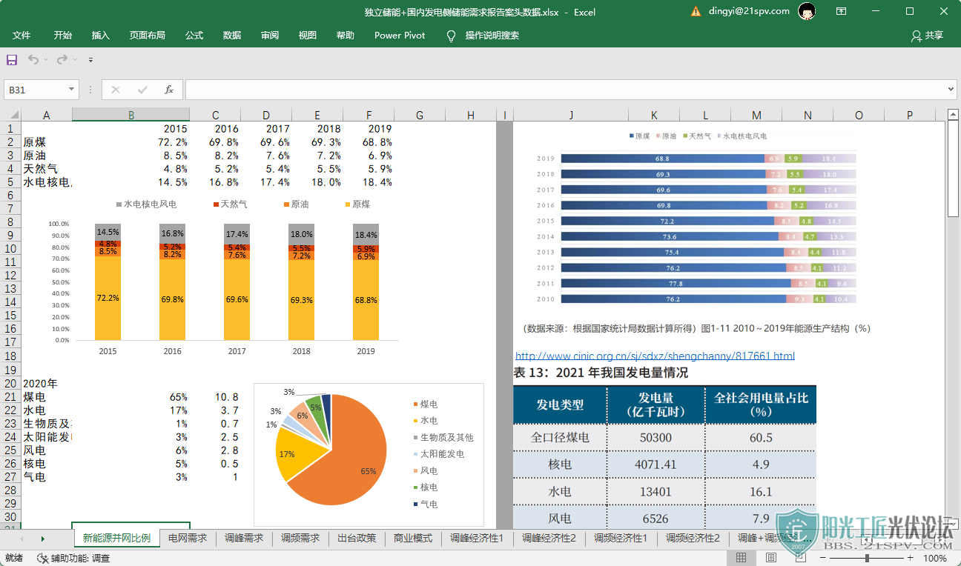
Task: Switch to the 调峰经济性1 sheet tab
Action: tap(477, 539)
